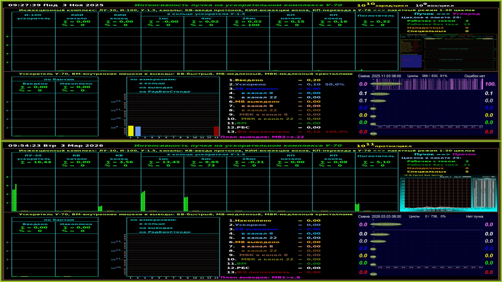Screen dimensions: 502x282
Task: Click the ВМ oval badge in 2026.03.03 shift chart
Action: (373, 265)
